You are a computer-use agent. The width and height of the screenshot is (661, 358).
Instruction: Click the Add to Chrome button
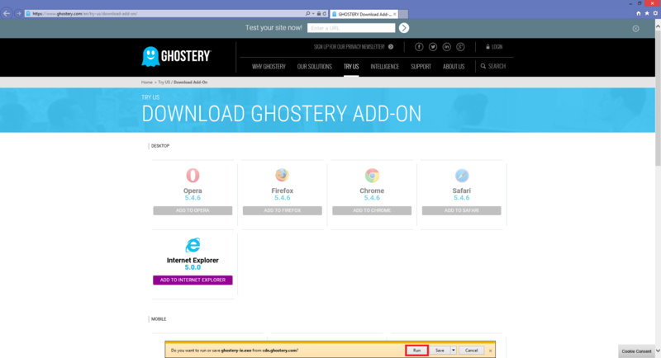coord(372,210)
